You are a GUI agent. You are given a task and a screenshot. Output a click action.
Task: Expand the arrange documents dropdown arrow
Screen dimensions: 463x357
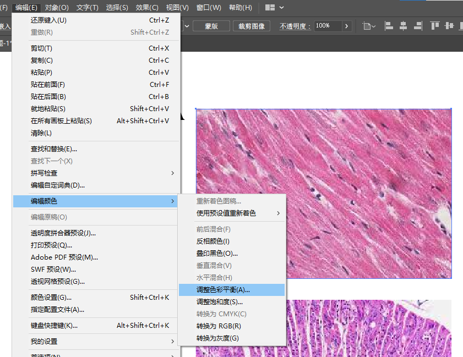click(281, 7)
